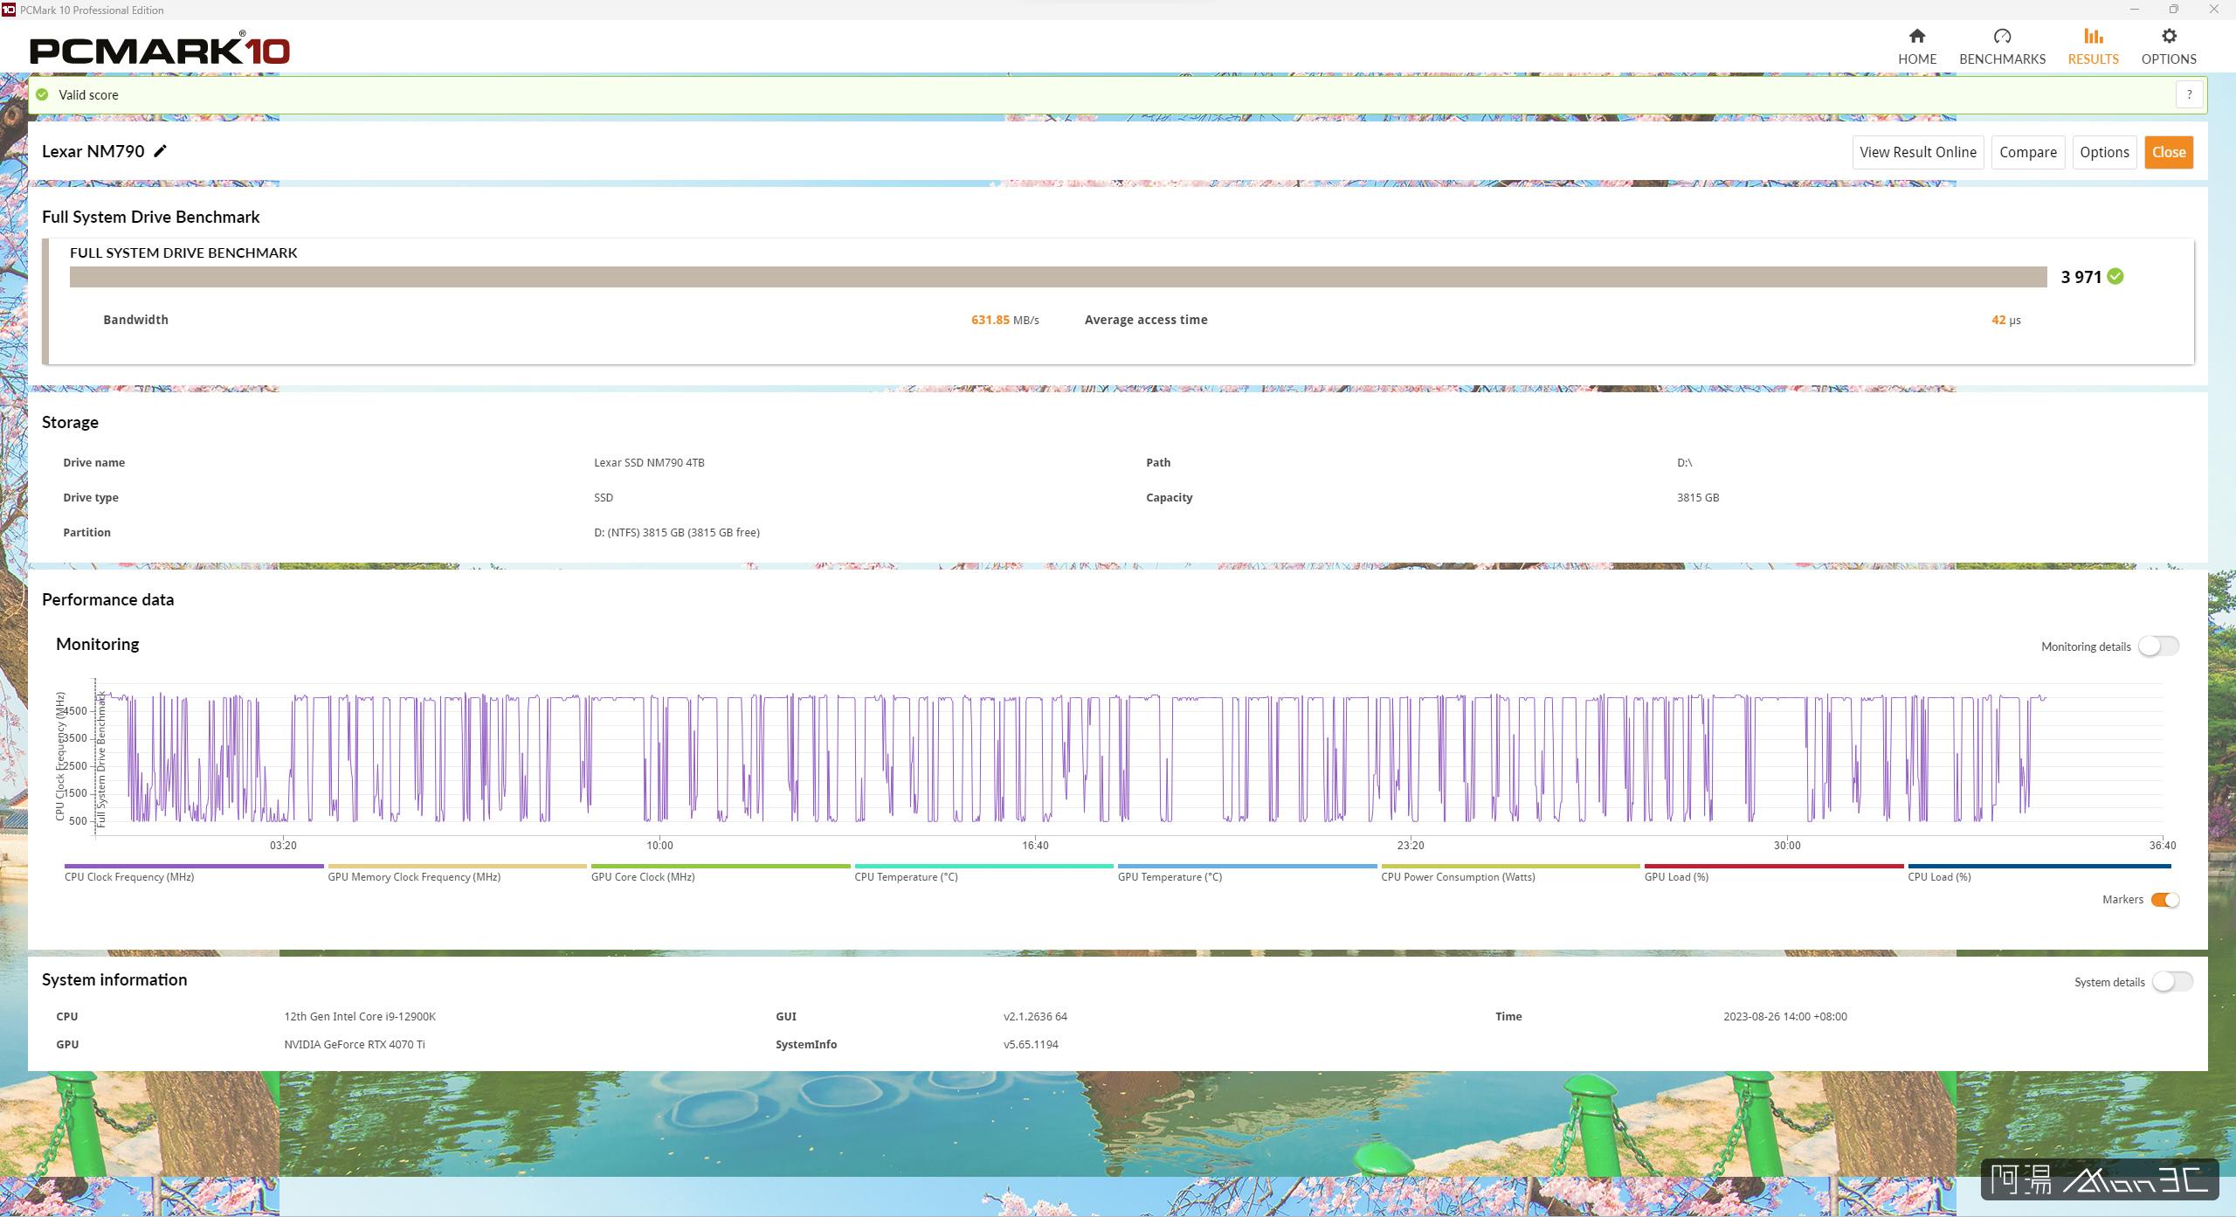Click the Valid score green check icon

tap(42, 94)
